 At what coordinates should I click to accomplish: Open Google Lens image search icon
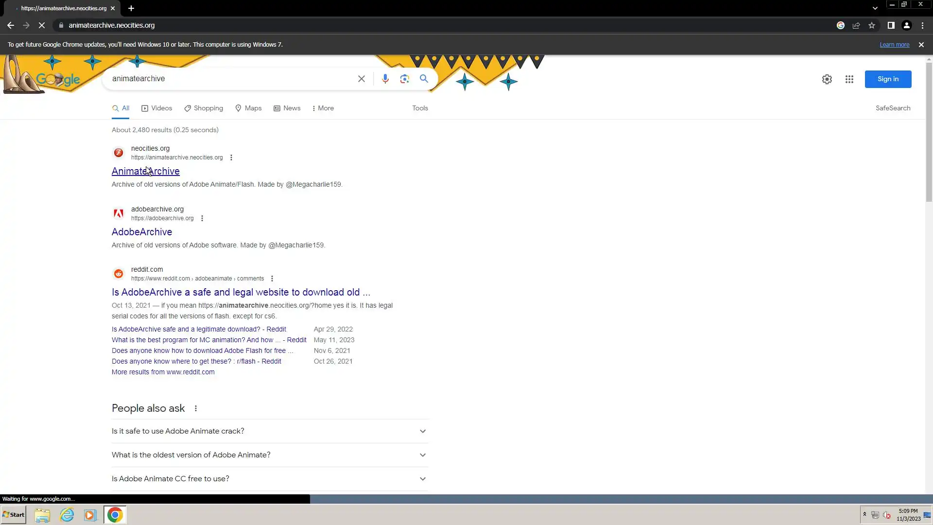404,79
